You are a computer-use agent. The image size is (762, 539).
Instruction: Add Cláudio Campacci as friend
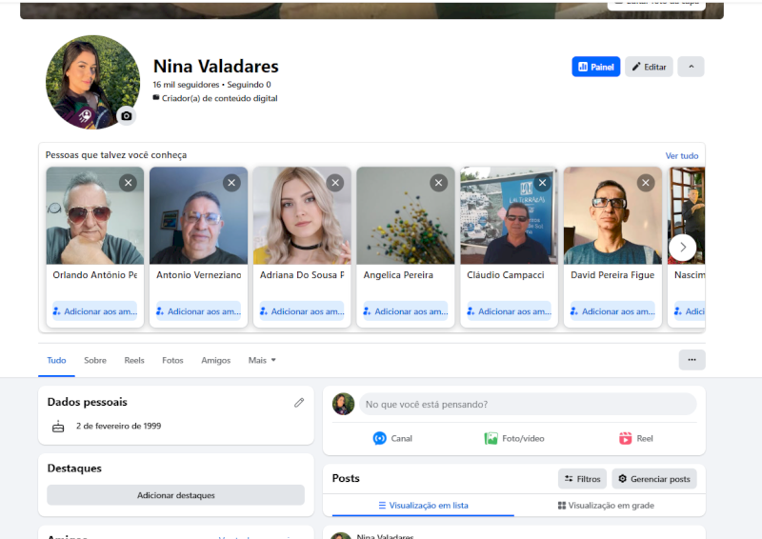[x=510, y=311]
